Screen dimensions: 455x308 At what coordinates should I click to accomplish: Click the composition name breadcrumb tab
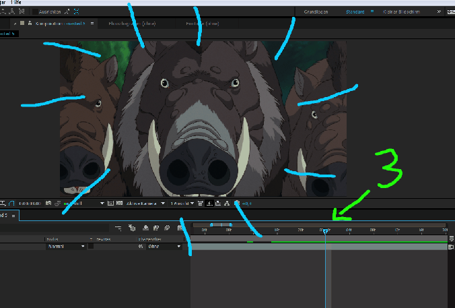[9, 34]
